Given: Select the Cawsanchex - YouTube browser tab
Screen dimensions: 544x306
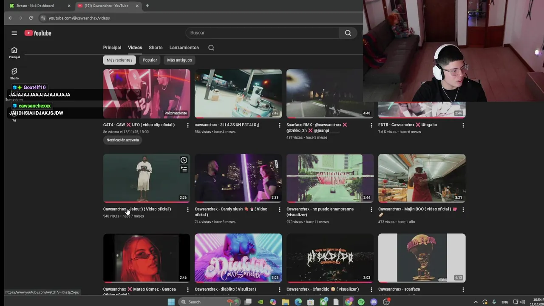Looking at the screenshot, I should coord(108,6).
